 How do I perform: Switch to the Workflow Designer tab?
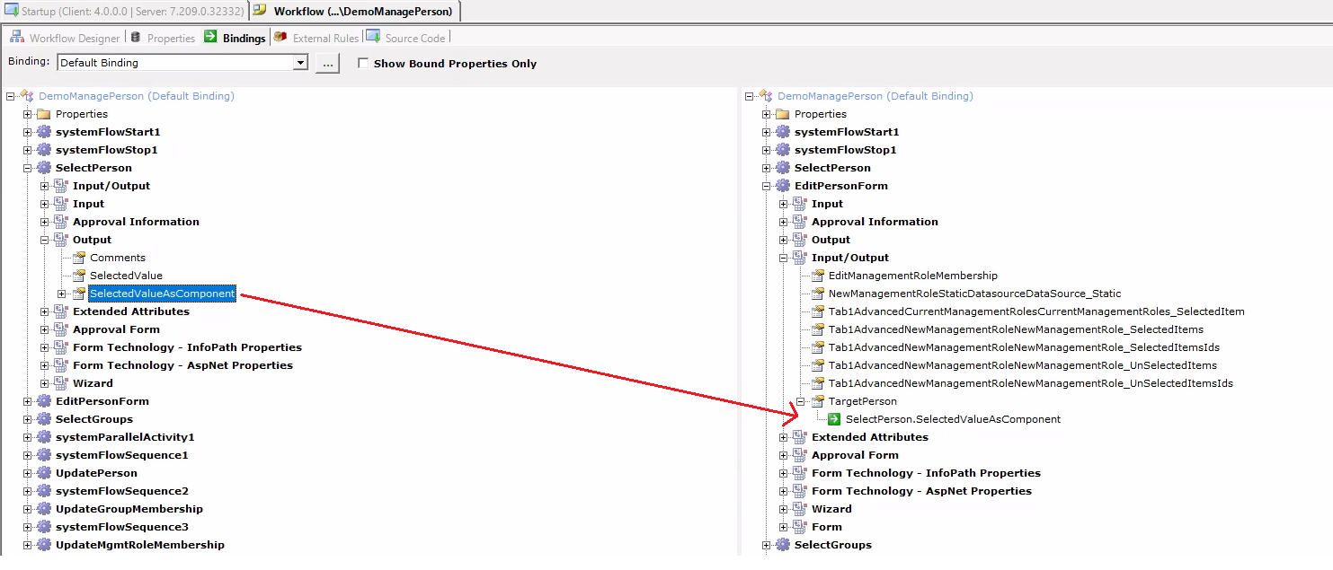(x=65, y=38)
